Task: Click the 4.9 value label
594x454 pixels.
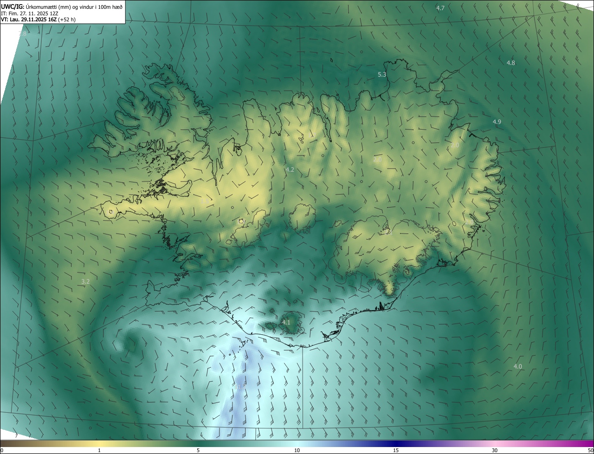Action: click(497, 122)
